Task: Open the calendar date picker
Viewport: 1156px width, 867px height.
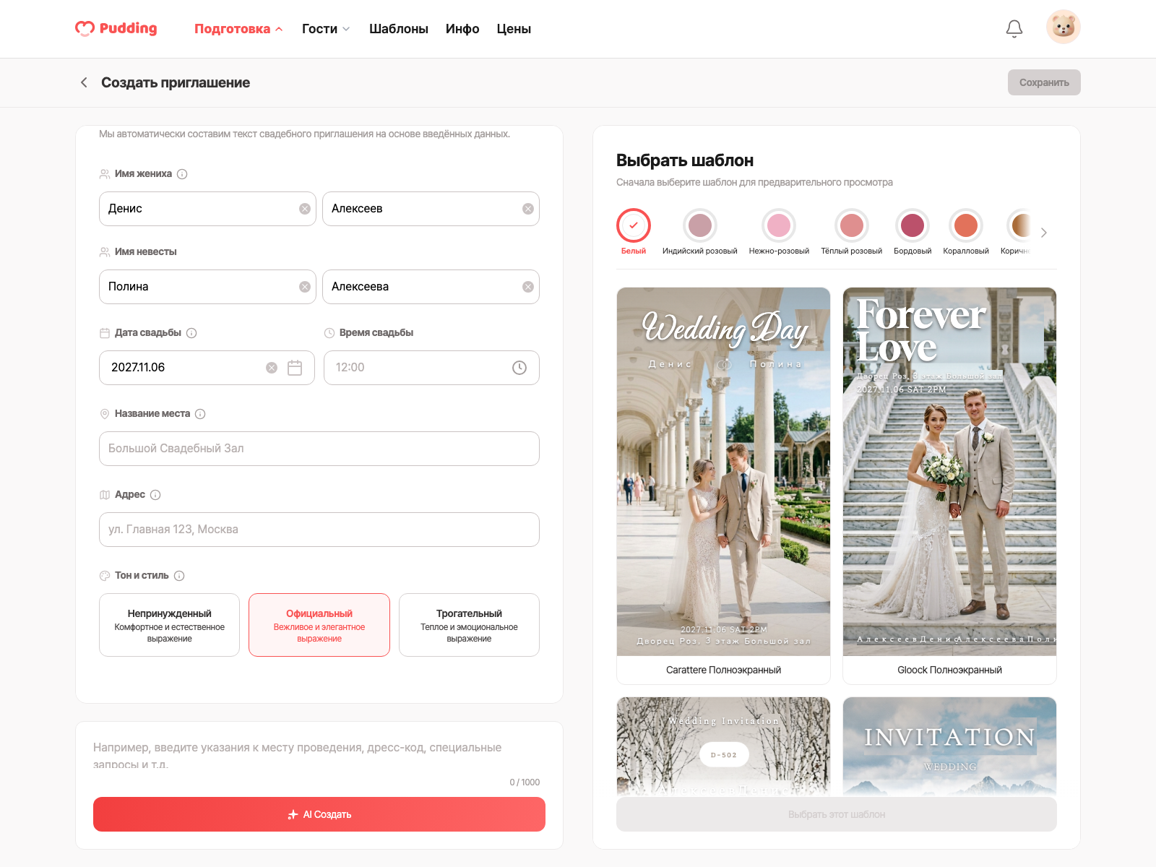Action: [295, 368]
